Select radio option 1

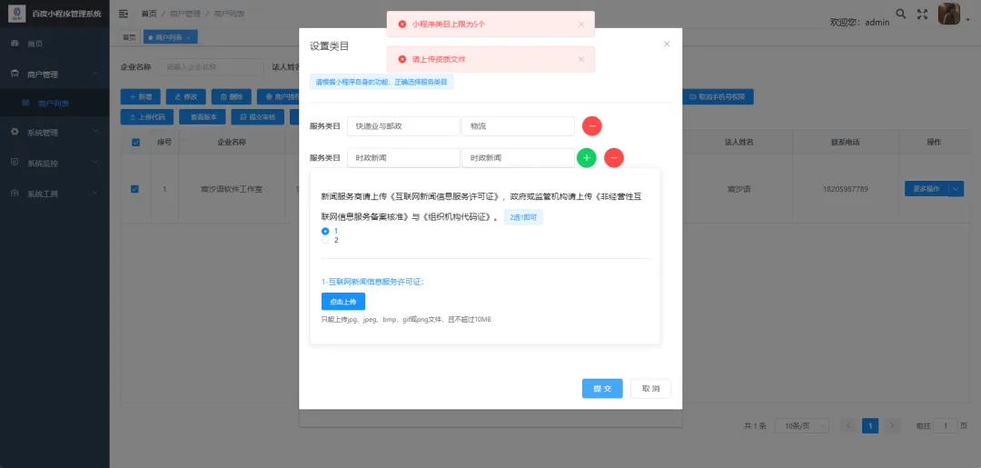[325, 231]
